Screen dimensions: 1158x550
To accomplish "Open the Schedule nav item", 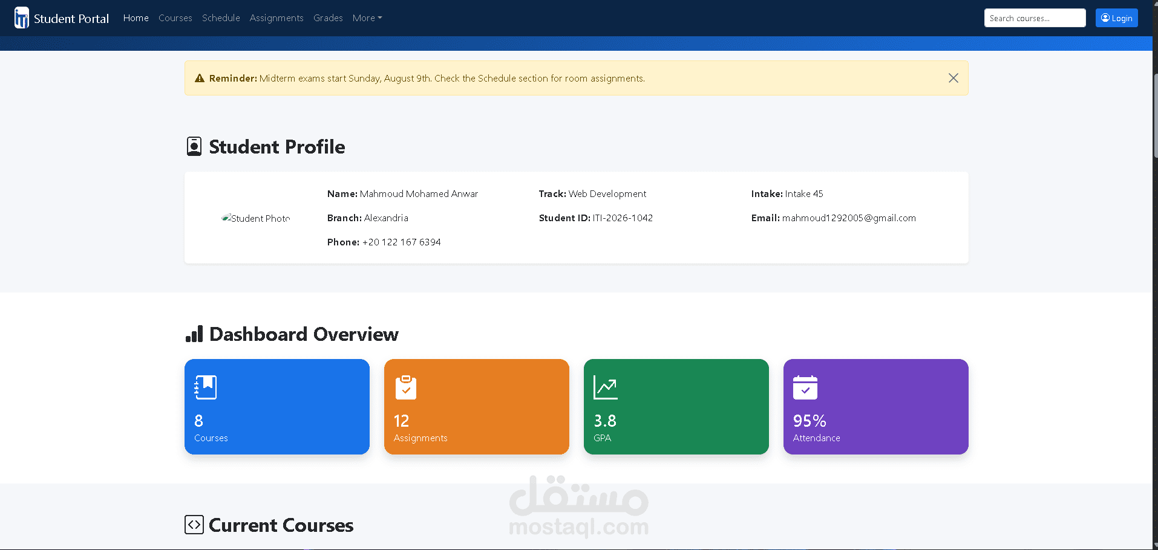I will (x=221, y=18).
